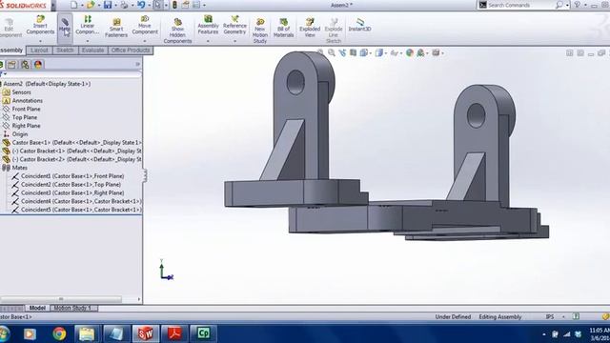This screenshot has width=610, height=343.
Task: Toggle Instant3D on or off
Action: 359,25
